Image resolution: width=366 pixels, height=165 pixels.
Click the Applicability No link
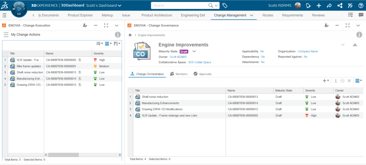(x=262, y=51)
